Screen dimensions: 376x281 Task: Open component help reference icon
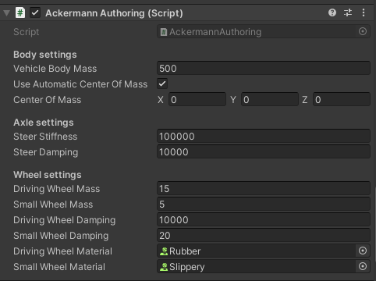[x=332, y=12]
